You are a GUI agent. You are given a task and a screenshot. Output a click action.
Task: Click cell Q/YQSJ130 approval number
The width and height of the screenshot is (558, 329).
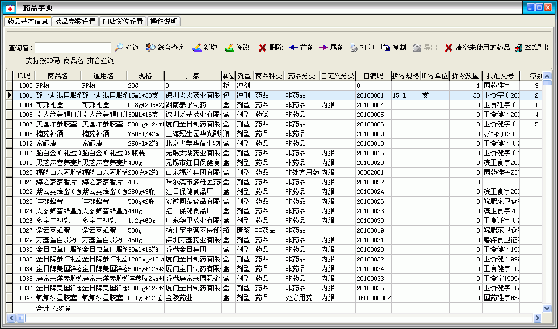(500, 134)
